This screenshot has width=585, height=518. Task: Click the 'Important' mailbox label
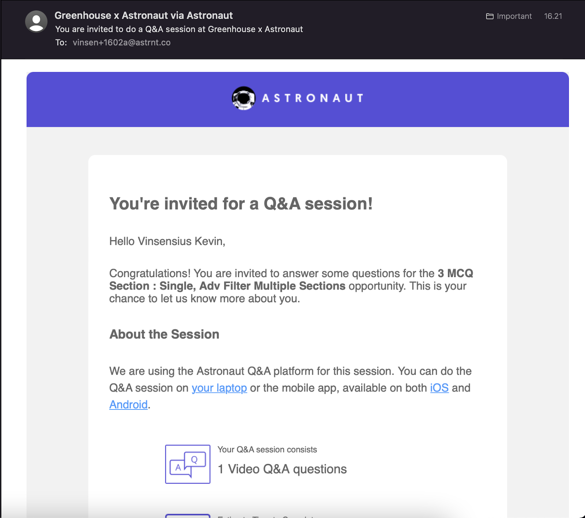coord(514,16)
